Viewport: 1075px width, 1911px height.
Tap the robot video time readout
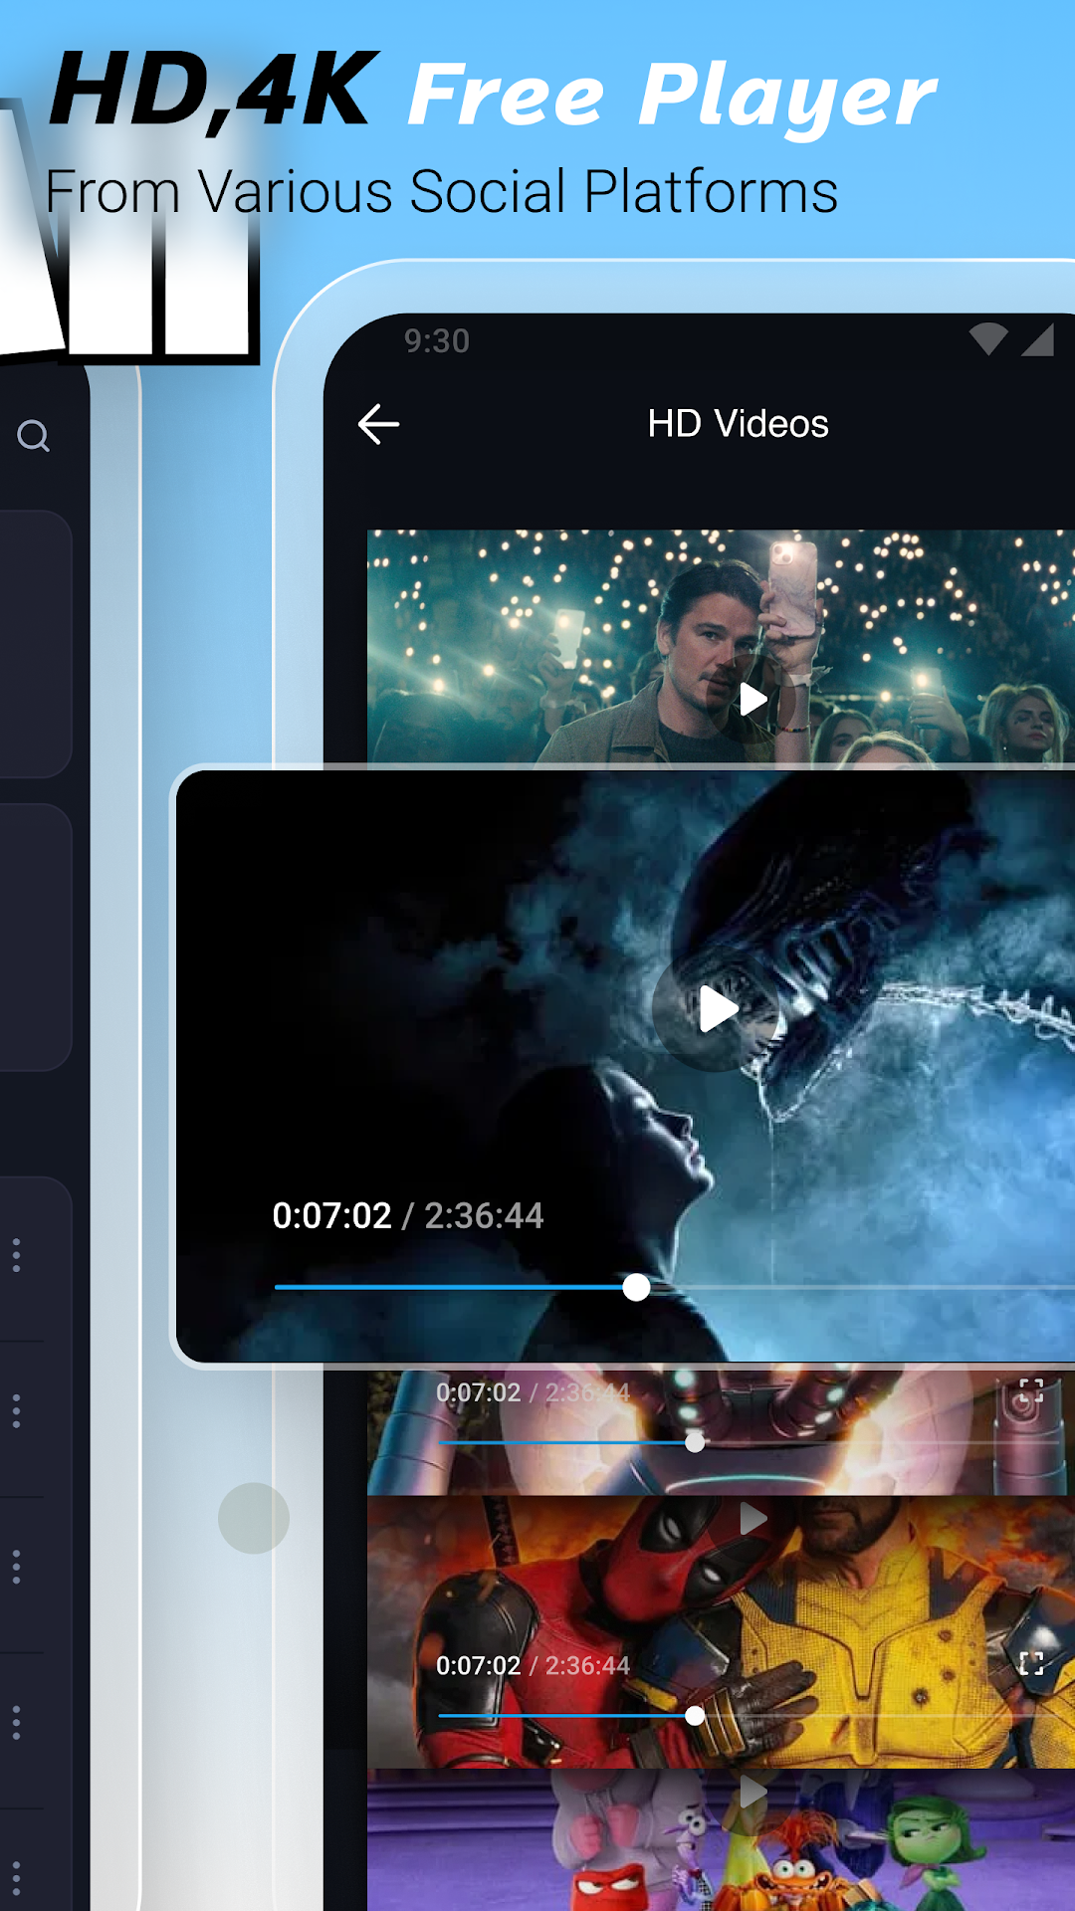[533, 1392]
